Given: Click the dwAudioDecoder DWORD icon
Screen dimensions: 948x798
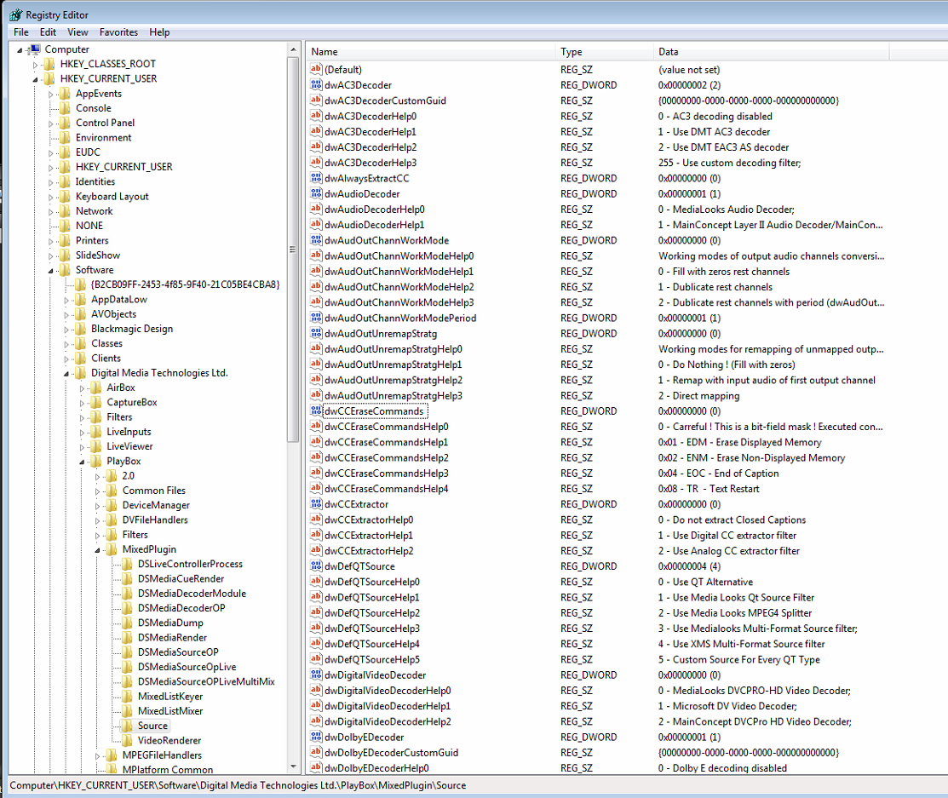Looking at the screenshot, I should [316, 193].
